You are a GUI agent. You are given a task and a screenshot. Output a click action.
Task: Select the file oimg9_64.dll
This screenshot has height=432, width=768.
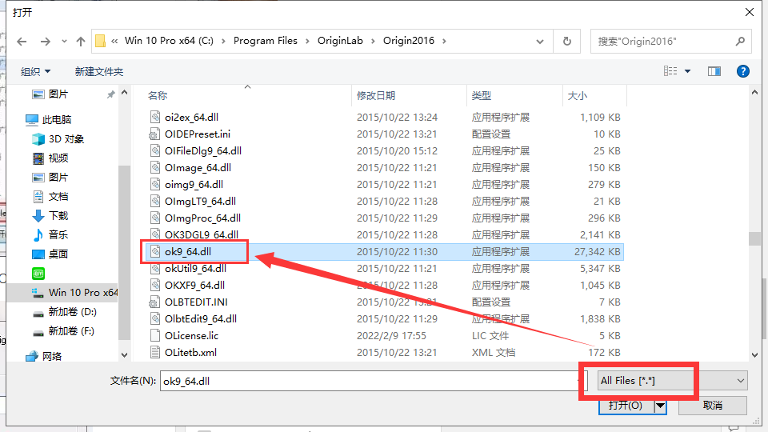[x=194, y=184]
